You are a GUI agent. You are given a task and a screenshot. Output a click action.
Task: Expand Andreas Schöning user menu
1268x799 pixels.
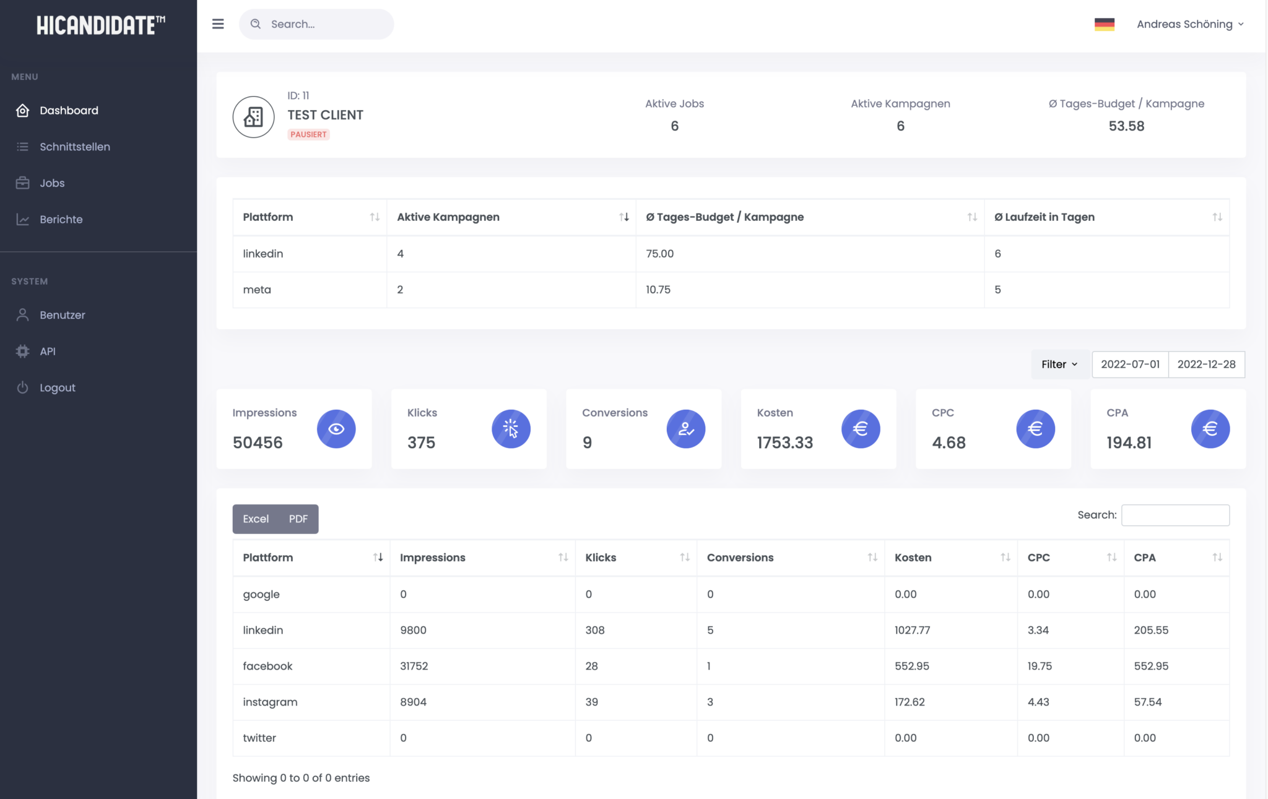pyautogui.click(x=1189, y=24)
